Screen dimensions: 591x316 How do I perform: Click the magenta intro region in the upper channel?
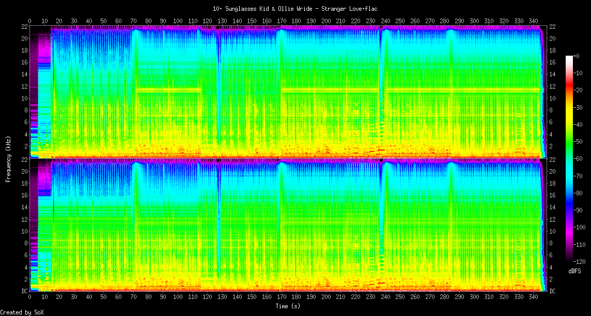click(x=44, y=52)
